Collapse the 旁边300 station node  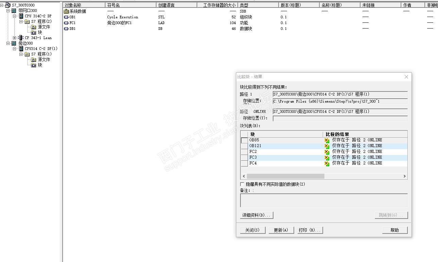pos(8,43)
